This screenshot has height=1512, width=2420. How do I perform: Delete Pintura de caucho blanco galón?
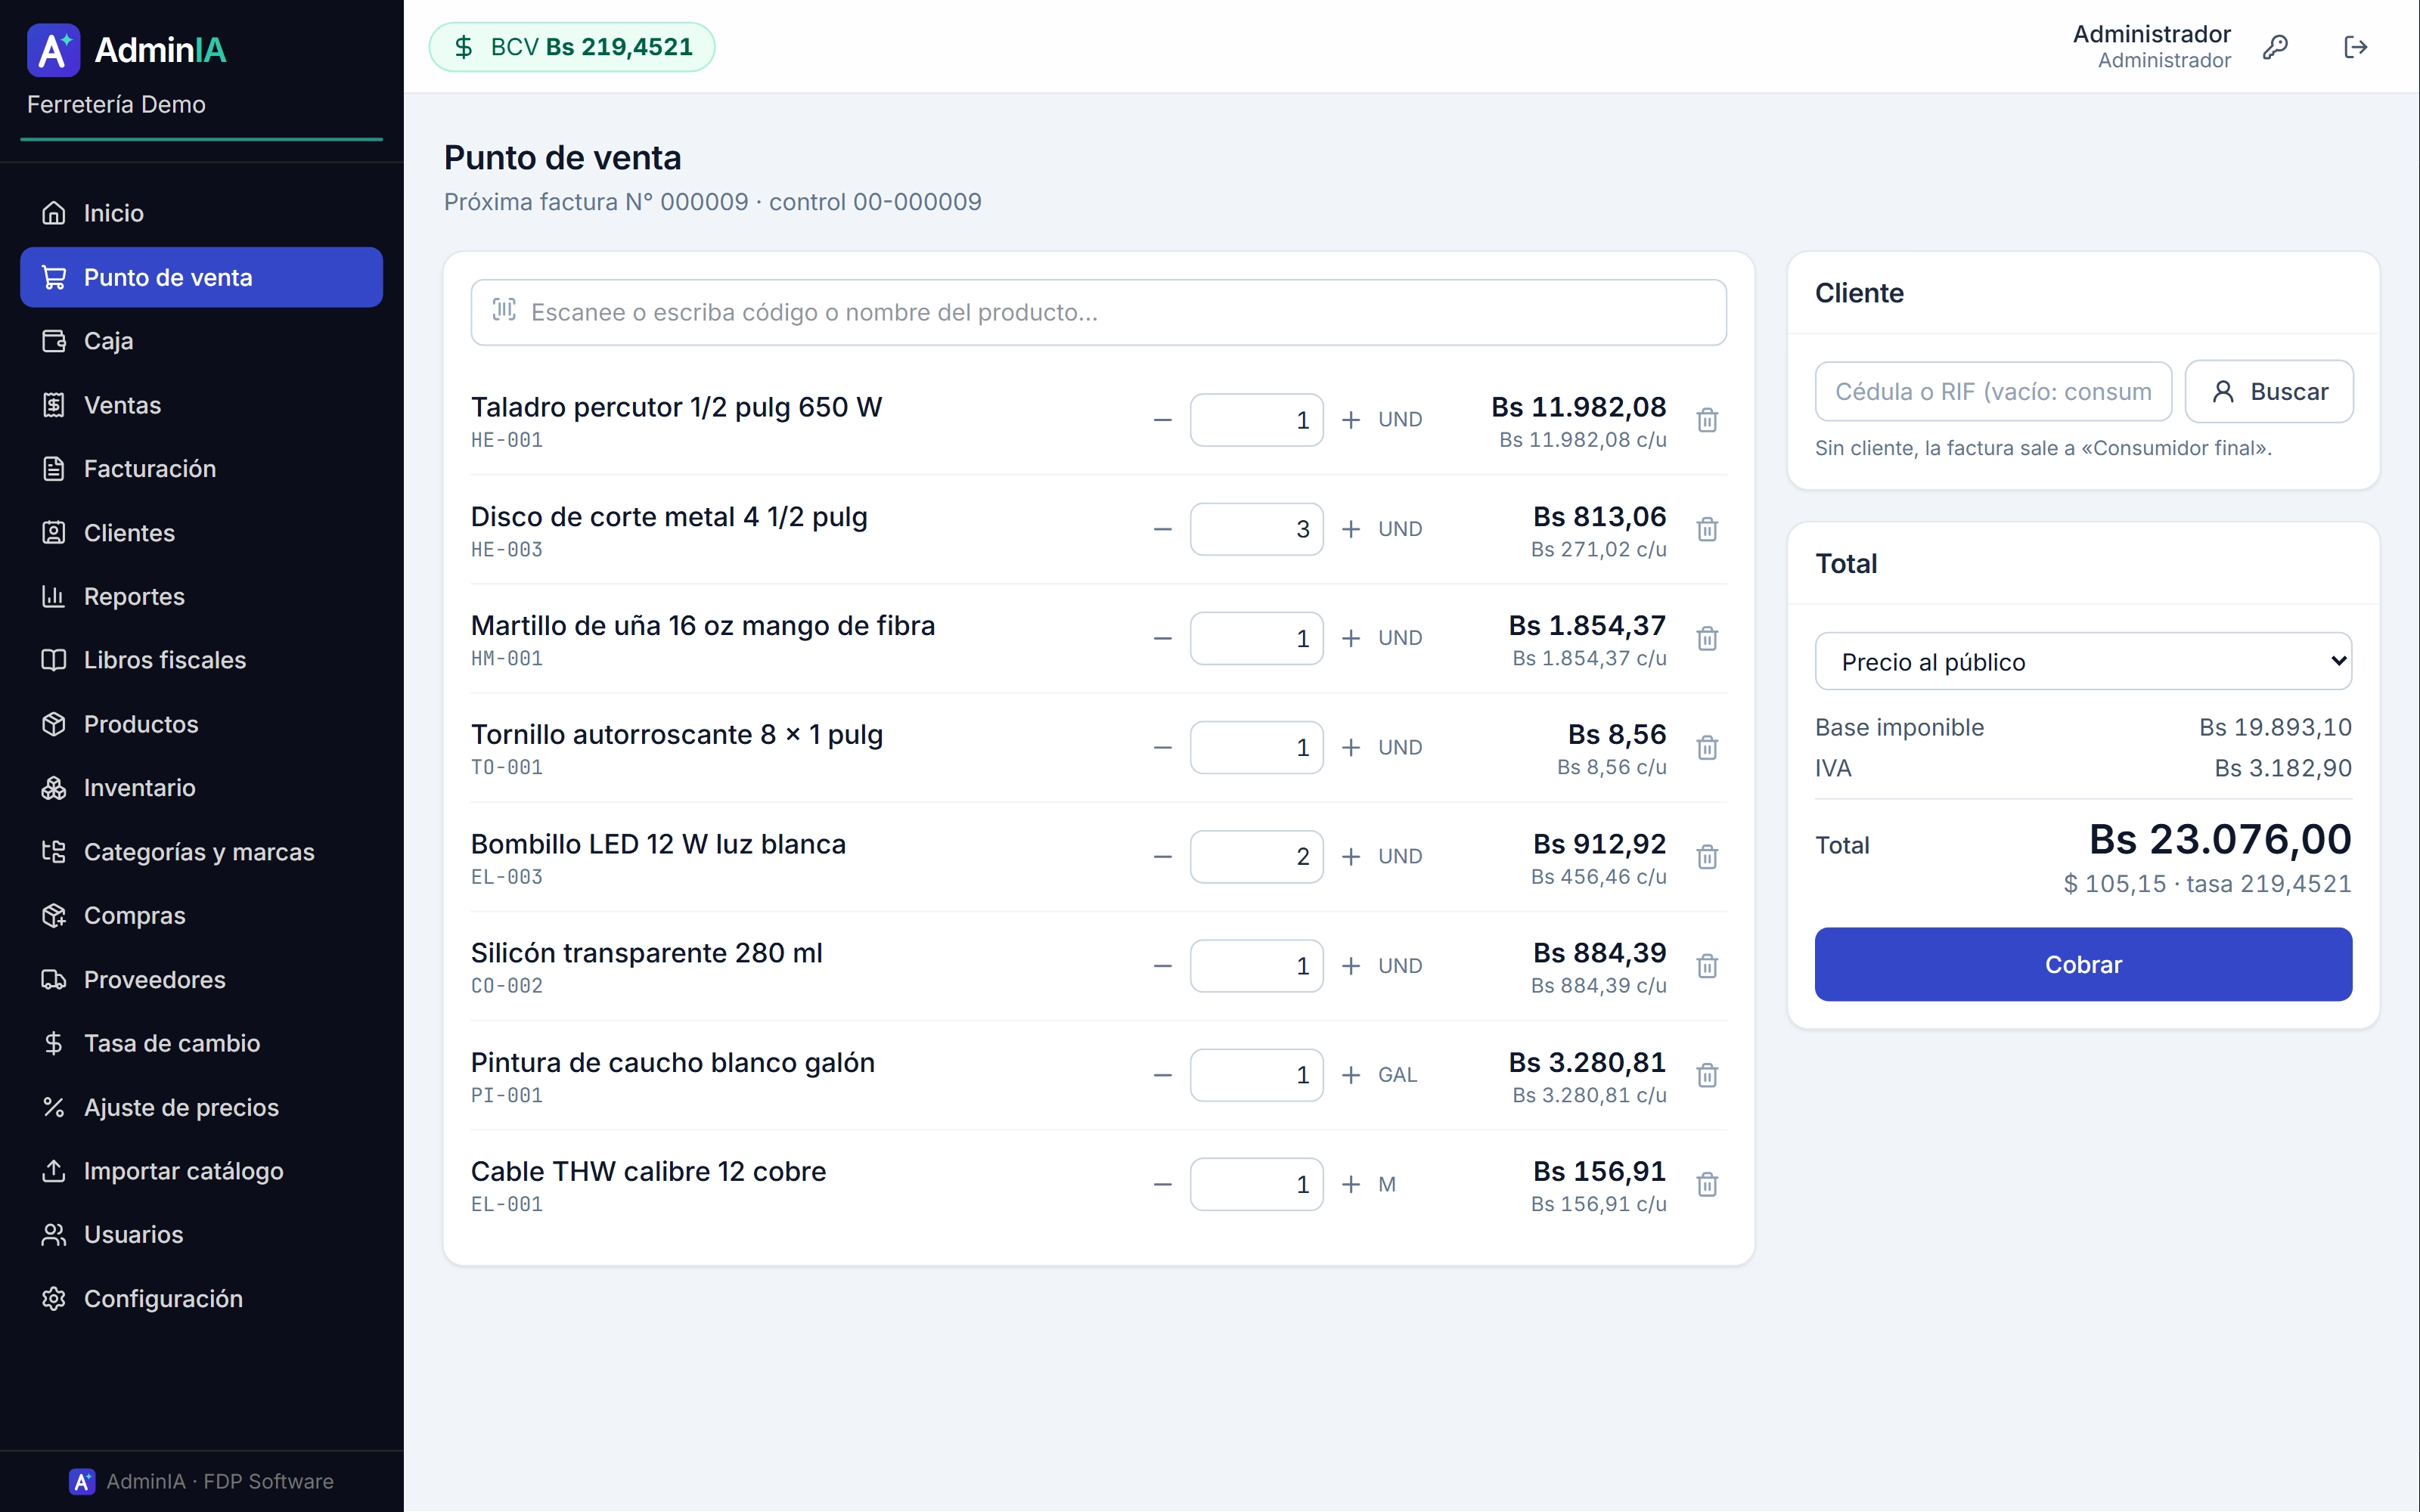pyautogui.click(x=1707, y=1075)
